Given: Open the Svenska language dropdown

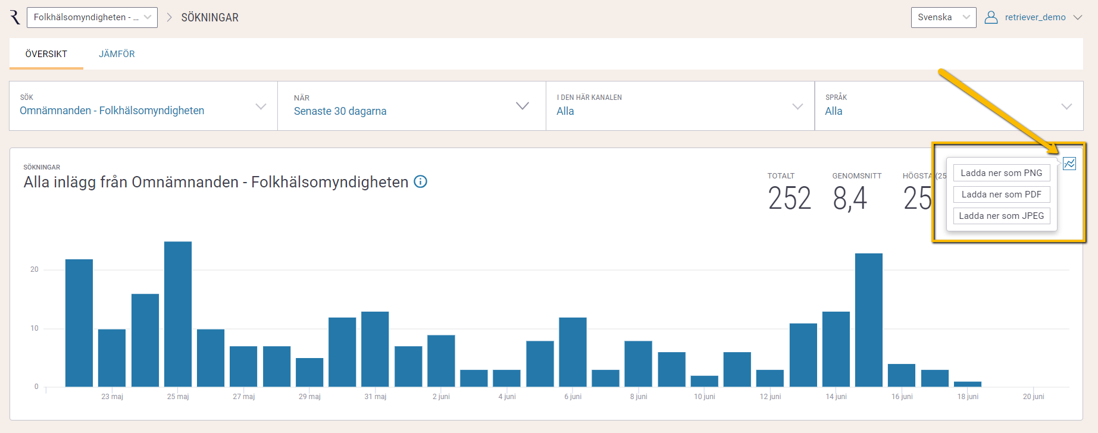Looking at the screenshot, I should (943, 17).
